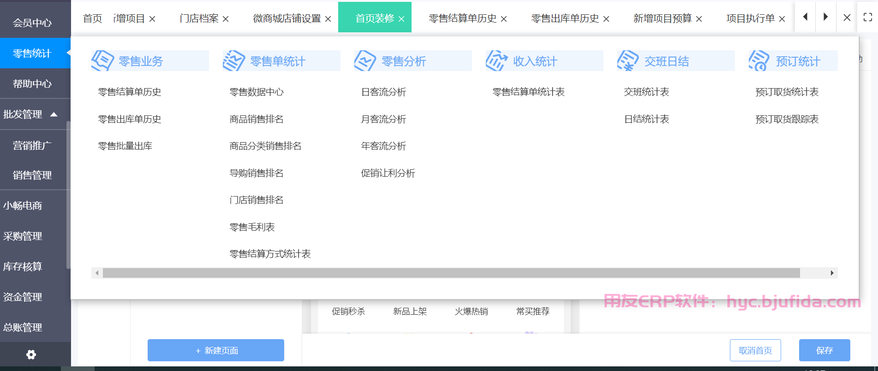The image size is (878, 371).
Task: Collapse the 批发管理 sidebar group
Action: [x=54, y=114]
